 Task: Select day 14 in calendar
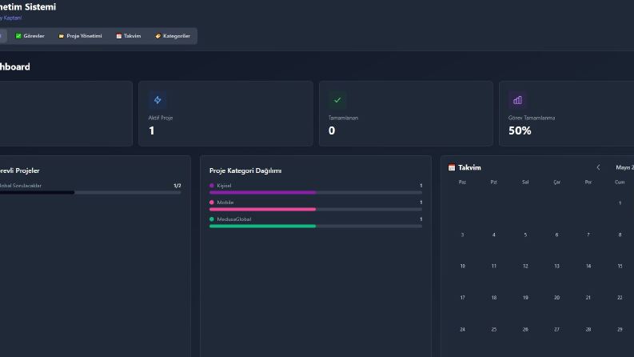[x=588, y=266]
